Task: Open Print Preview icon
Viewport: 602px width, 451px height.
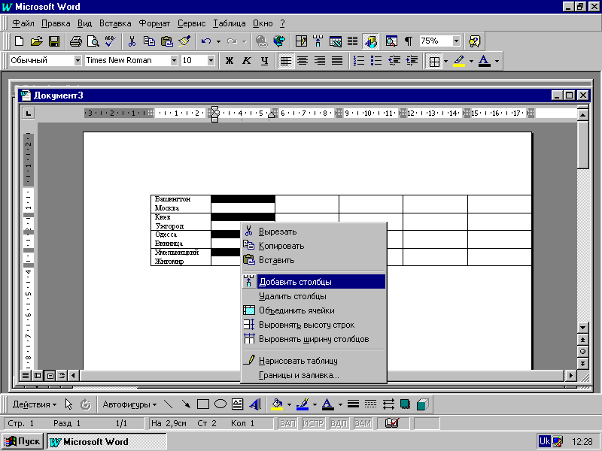Action: [93, 41]
